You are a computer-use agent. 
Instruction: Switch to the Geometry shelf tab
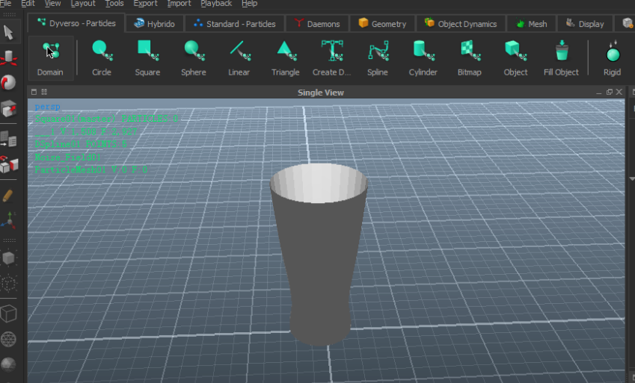pyautogui.click(x=382, y=24)
